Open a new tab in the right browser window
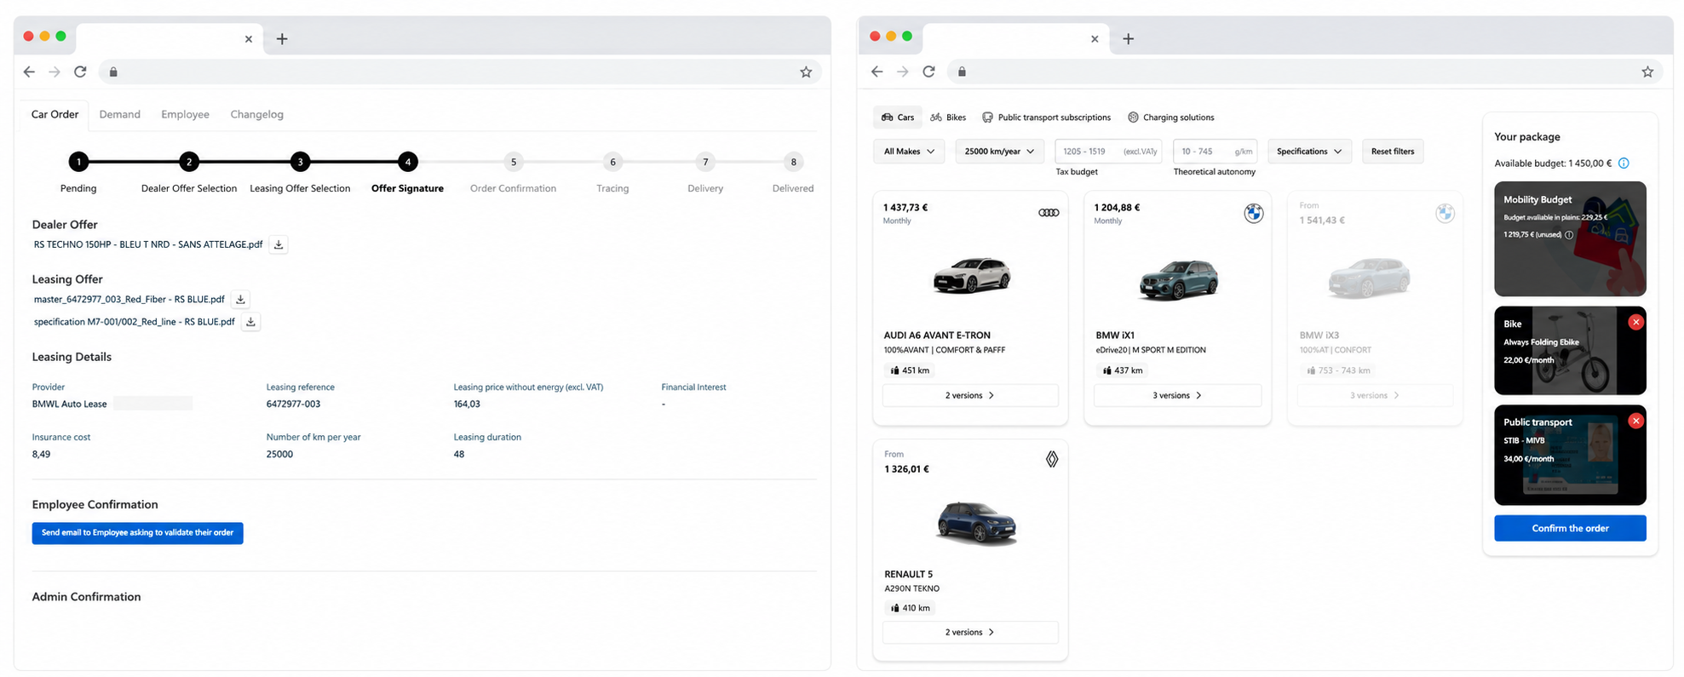Viewport: 1684px width, 677px height. (1129, 38)
